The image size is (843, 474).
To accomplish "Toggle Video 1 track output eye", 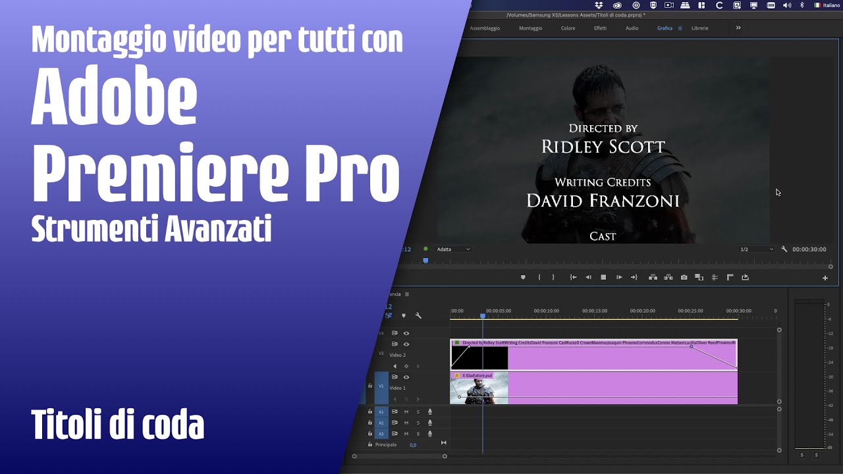I will pyautogui.click(x=406, y=377).
